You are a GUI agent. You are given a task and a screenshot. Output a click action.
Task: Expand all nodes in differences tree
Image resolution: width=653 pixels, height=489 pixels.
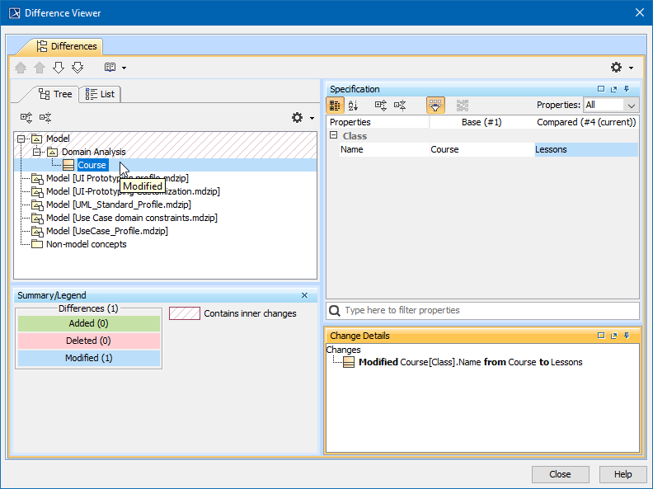pos(26,118)
